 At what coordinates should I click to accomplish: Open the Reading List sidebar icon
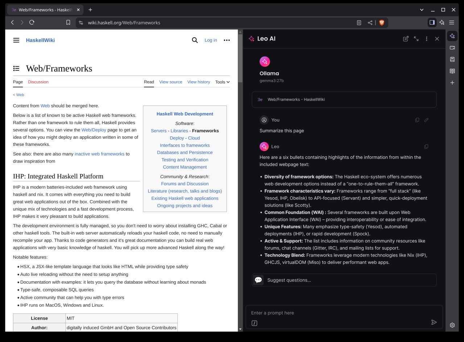pos(452,71)
